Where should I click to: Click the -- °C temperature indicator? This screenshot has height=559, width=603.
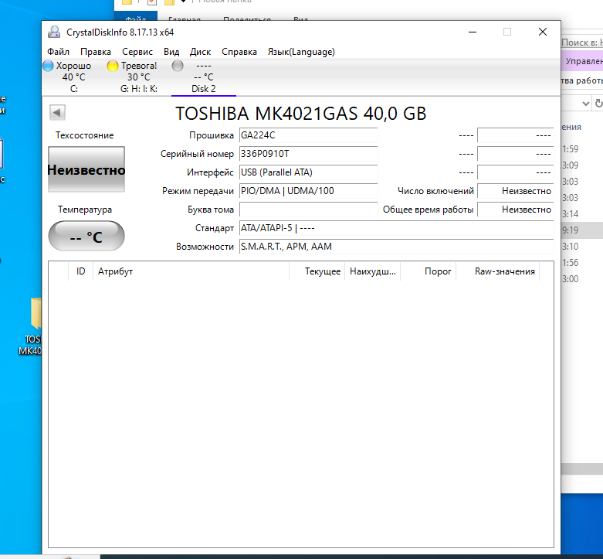[86, 236]
